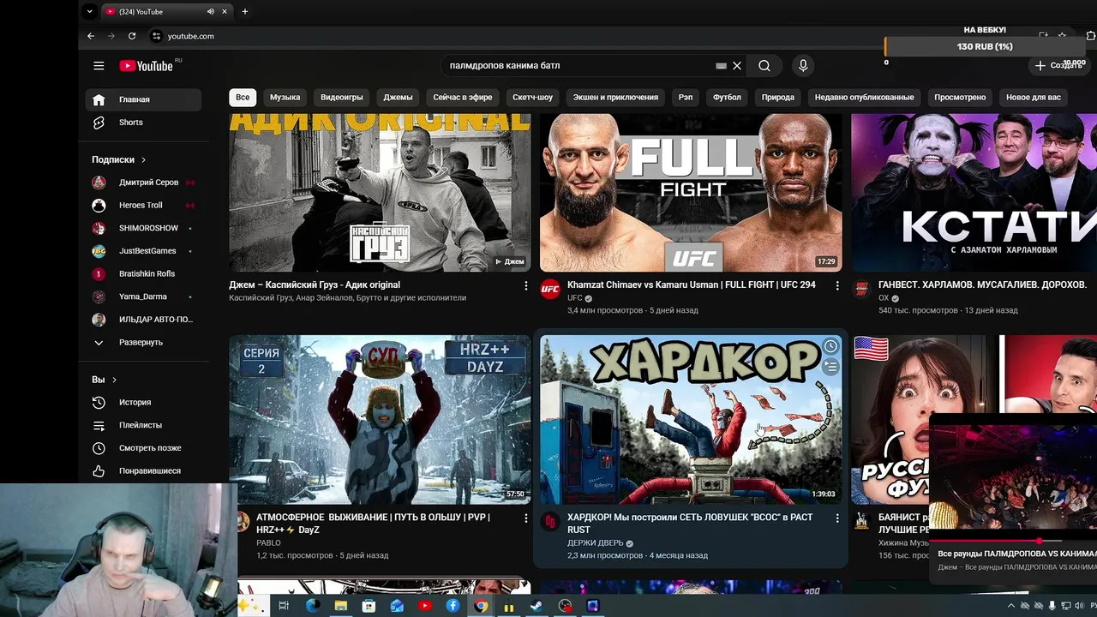Click the Watch later clock on ХАРДКОР thumbnail
This screenshot has width=1097, height=617.
click(830, 346)
